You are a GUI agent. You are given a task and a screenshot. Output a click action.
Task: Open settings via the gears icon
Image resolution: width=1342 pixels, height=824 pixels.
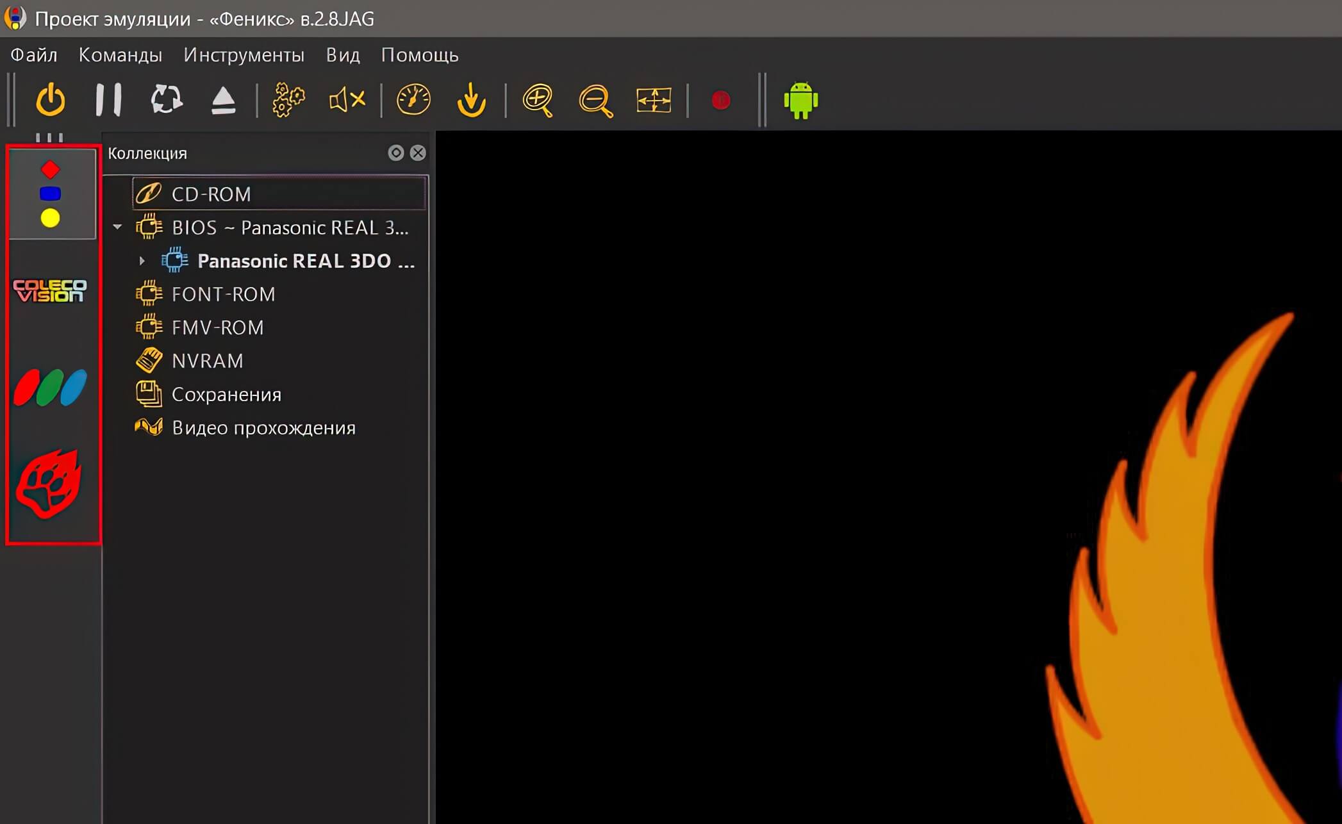[x=288, y=100]
